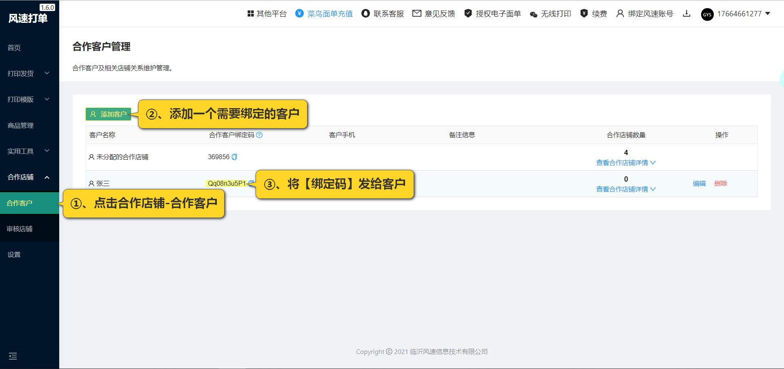Click the 绑定风速账号 person icon
Viewport: 784px width, 369px height.
620,13
